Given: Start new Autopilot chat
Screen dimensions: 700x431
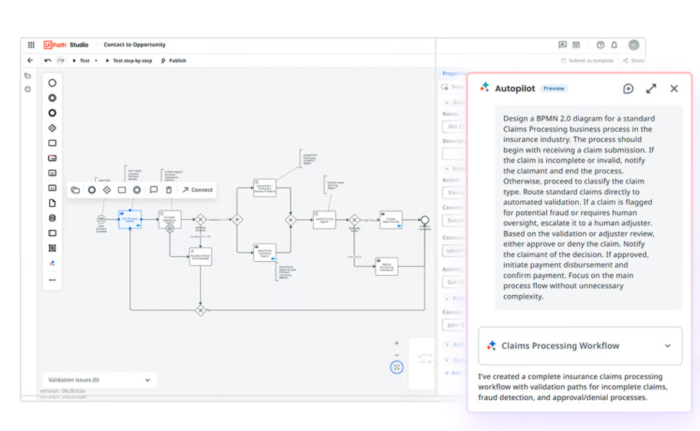Looking at the screenshot, I should point(628,88).
